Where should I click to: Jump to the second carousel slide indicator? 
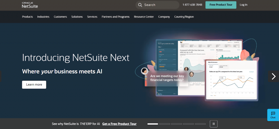click(x=165, y=124)
